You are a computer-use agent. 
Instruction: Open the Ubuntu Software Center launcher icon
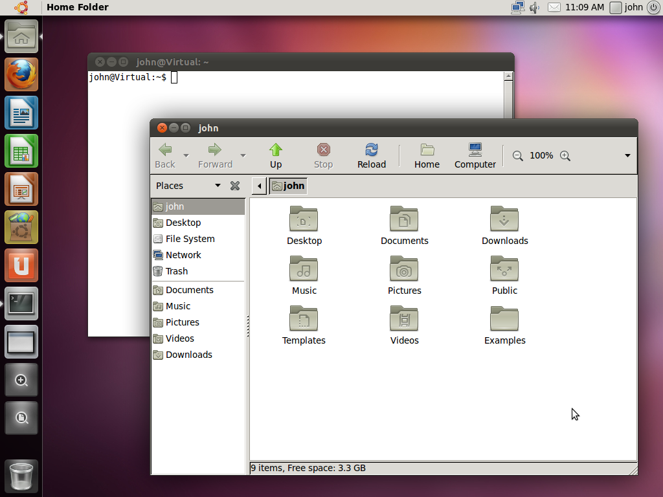[21, 265]
